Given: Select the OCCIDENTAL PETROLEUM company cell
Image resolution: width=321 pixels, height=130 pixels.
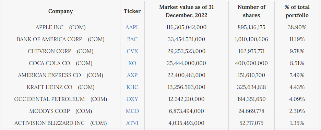Looking at the screenshot, I should [x=61, y=99].
